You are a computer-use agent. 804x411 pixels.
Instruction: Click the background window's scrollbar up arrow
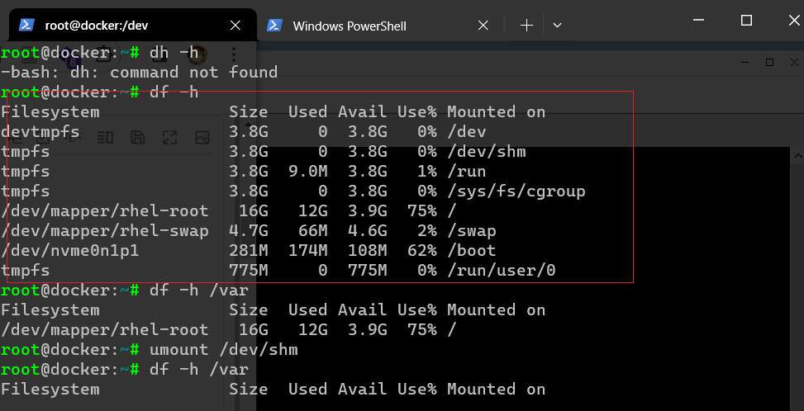pyautogui.click(x=797, y=154)
